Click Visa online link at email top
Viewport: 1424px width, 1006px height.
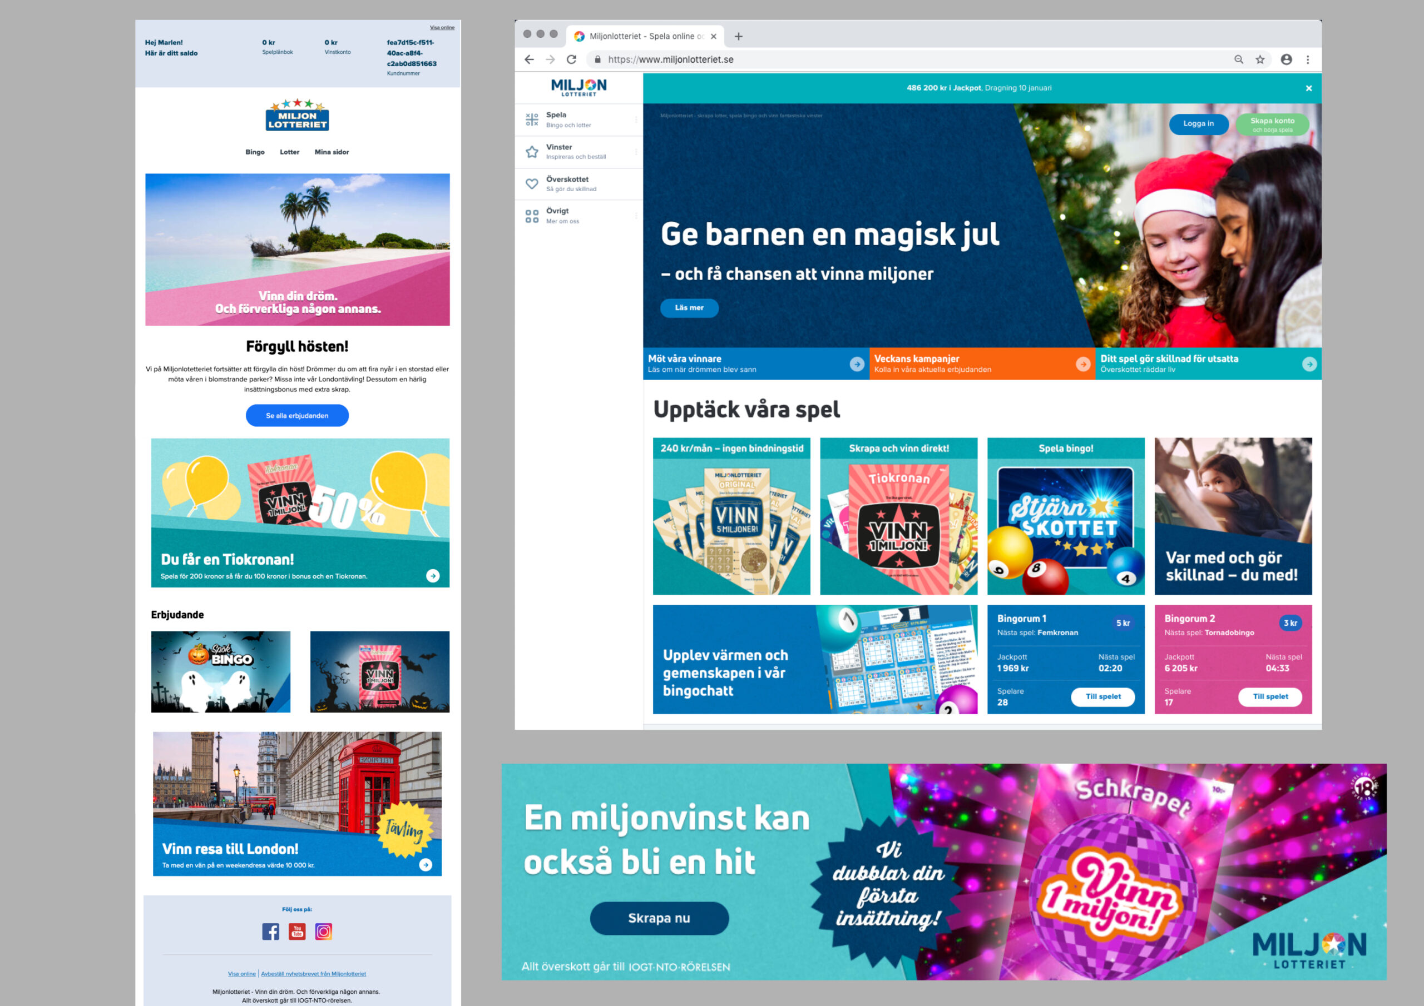442,27
